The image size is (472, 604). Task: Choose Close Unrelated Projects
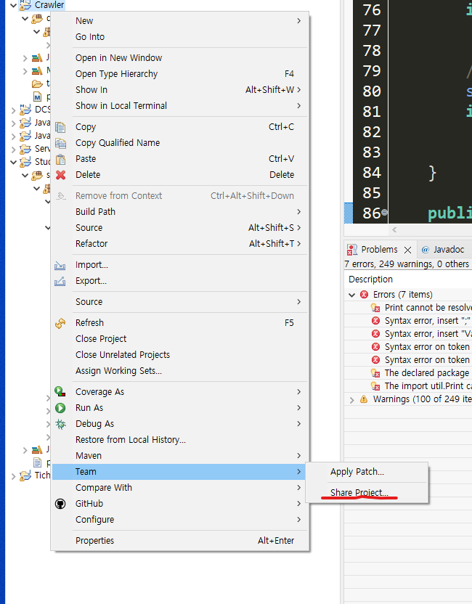point(179,355)
